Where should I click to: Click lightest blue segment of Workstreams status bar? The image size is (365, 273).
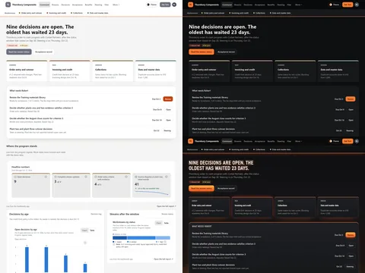point(163,238)
